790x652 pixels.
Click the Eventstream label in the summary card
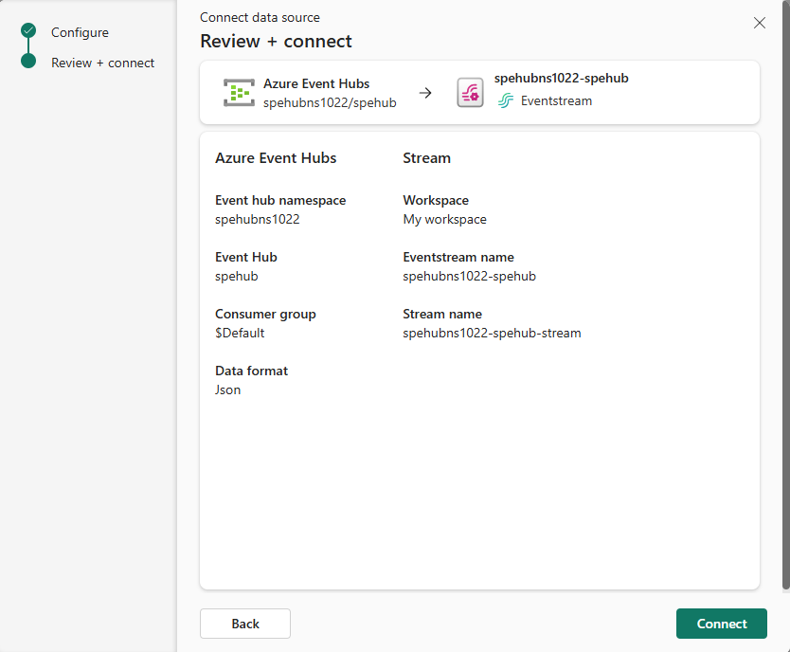point(556,100)
